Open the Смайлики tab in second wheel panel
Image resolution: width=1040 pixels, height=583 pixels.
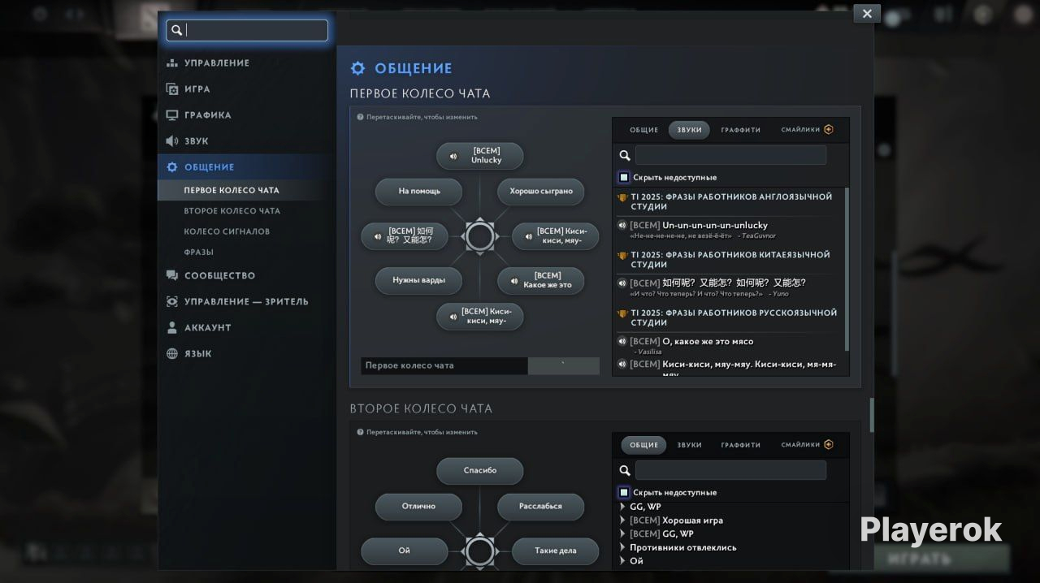click(800, 445)
